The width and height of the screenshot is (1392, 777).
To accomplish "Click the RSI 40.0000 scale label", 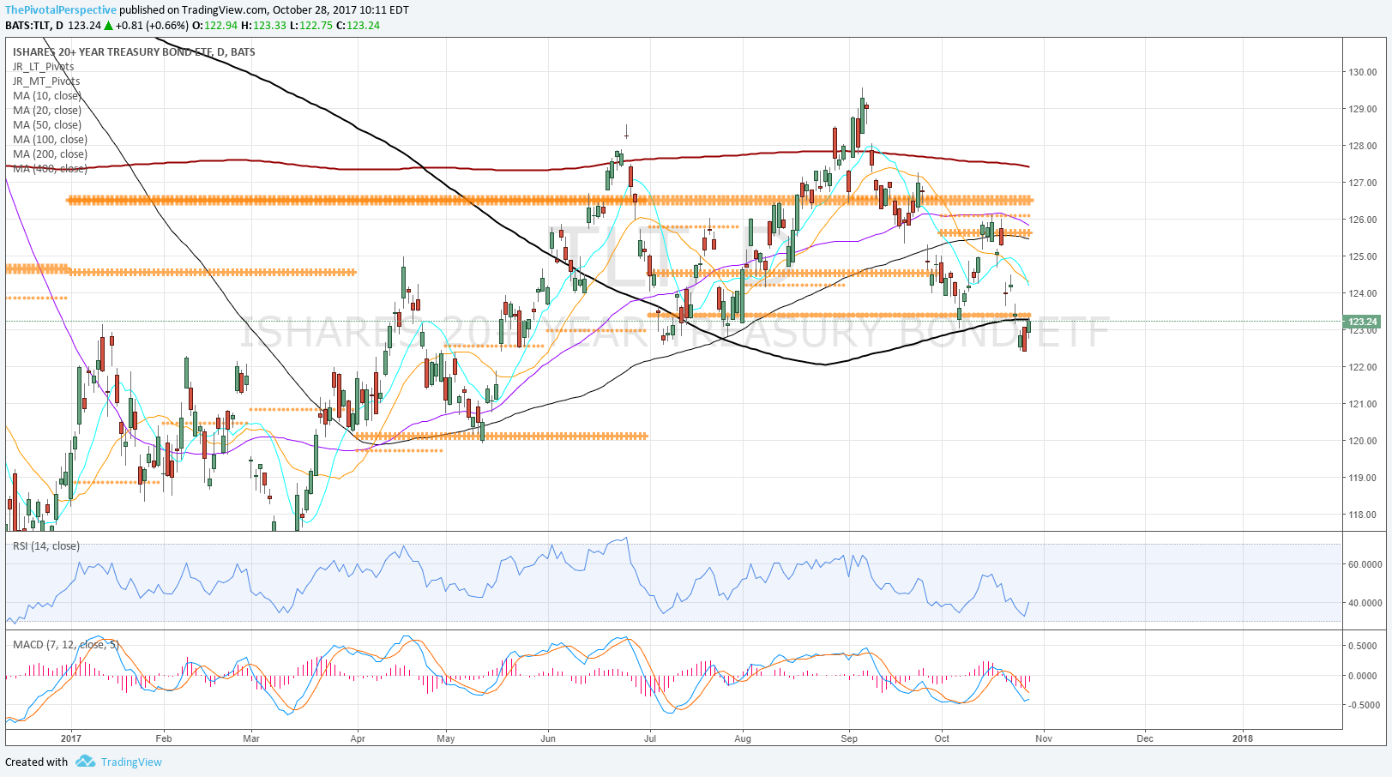I will [x=1365, y=603].
